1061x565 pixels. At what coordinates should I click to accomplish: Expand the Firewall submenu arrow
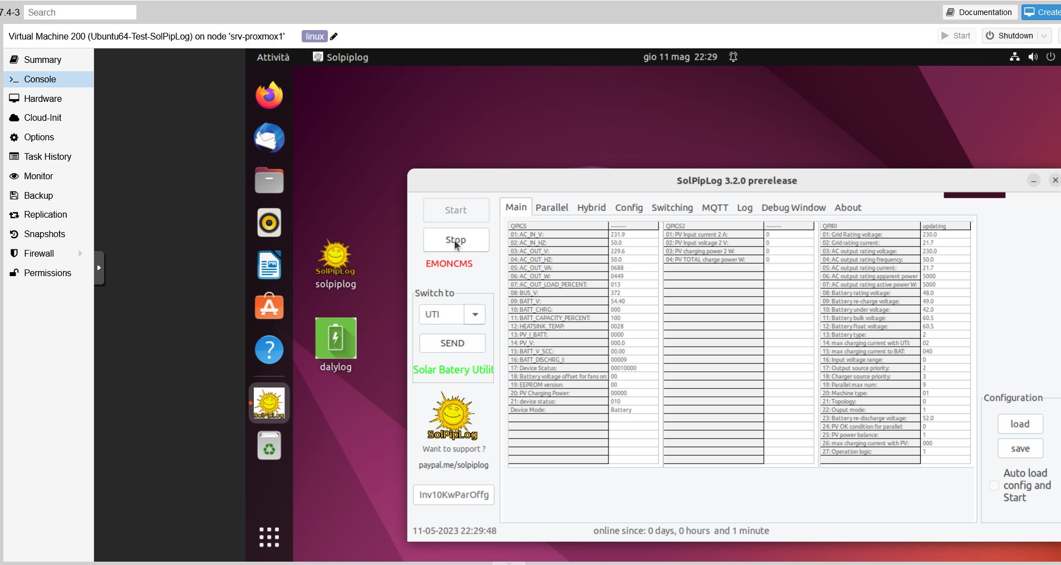click(x=80, y=253)
